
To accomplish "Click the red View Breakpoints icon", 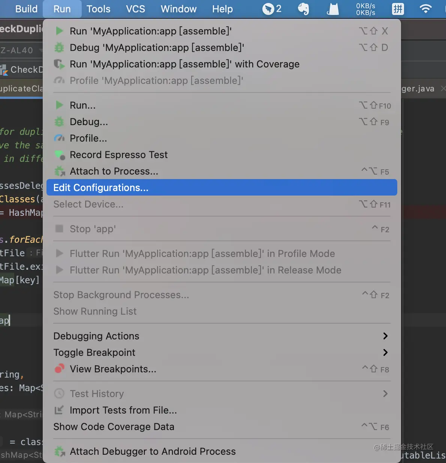I will (x=59, y=369).
